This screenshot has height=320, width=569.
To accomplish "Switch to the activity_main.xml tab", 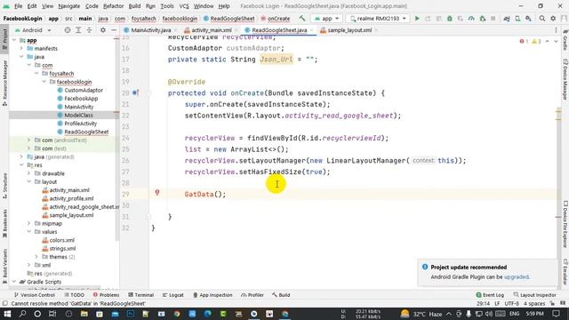I will 212,30.
